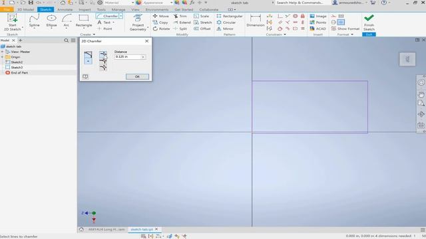Viewport: 426px width, 239px height.
Task: Add a new browser panel tab
Action: coord(21,40)
